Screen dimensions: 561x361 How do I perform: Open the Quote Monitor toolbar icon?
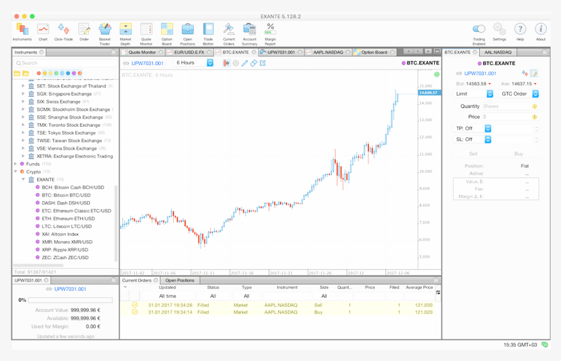coord(146,34)
